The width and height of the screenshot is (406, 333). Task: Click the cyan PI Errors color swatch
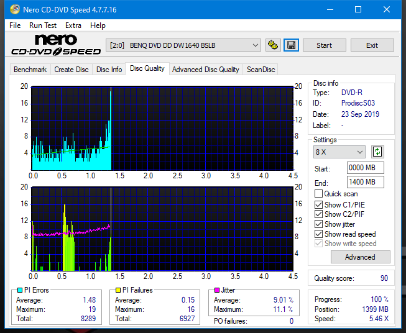(x=20, y=290)
